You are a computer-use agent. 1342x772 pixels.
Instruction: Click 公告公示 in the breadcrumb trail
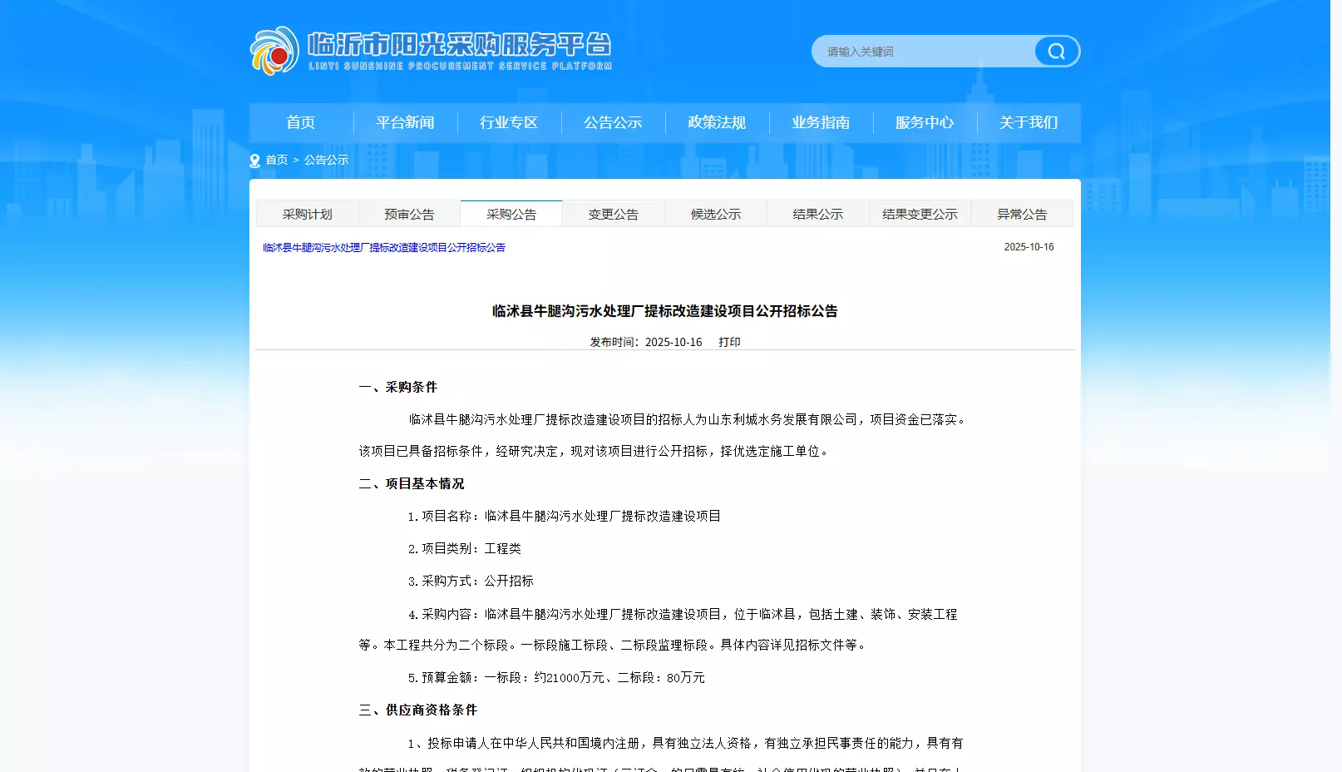(x=326, y=160)
